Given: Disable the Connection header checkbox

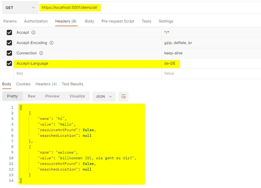Looking at the screenshot, I should tap(9, 53).
